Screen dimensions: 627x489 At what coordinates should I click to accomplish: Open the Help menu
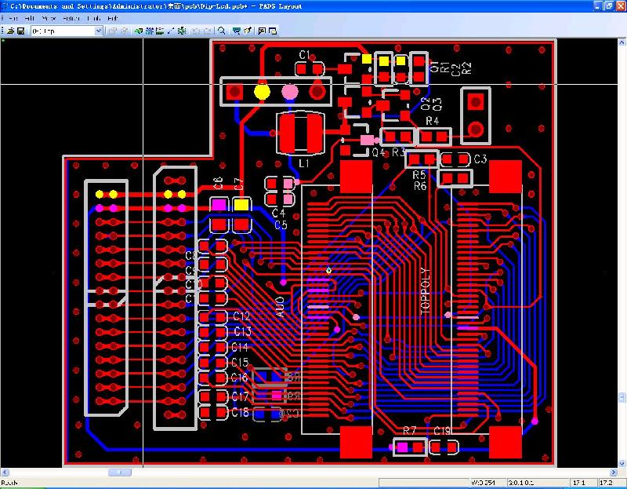click(x=113, y=17)
